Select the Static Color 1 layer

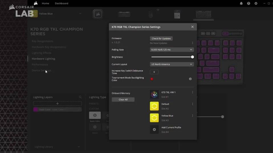click(58, 109)
